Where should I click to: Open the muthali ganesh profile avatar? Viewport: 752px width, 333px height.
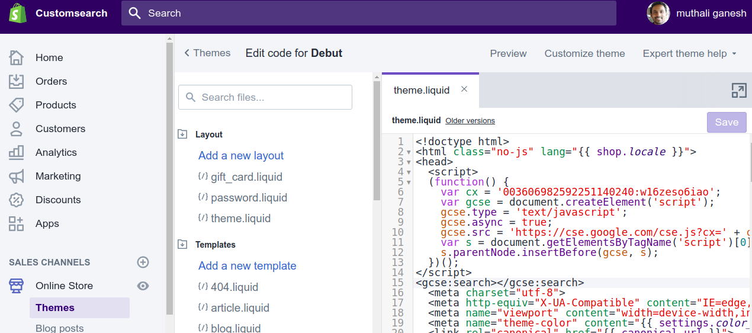tap(658, 13)
